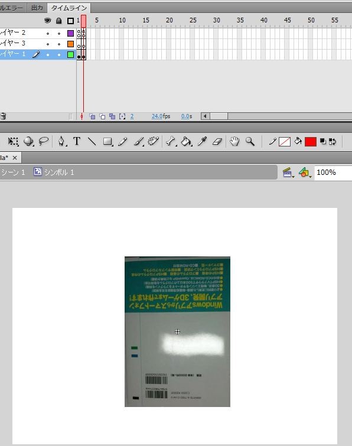The height and width of the screenshot is (446, 352).
Task: Open modify onion markers menu
Action: tap(122, 116)
